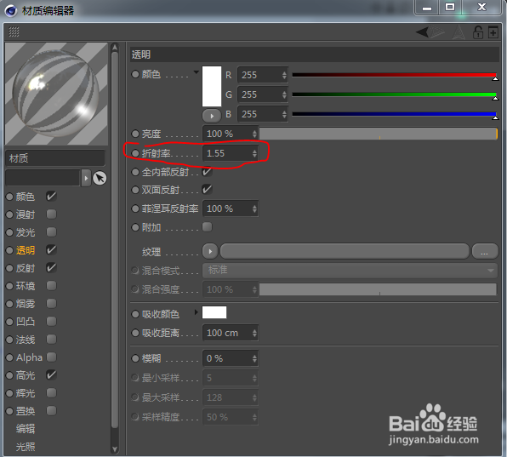Disable the 透明 channel checkbox
The width and height of the screenshot is (507, 457).
tap(51, 250)
